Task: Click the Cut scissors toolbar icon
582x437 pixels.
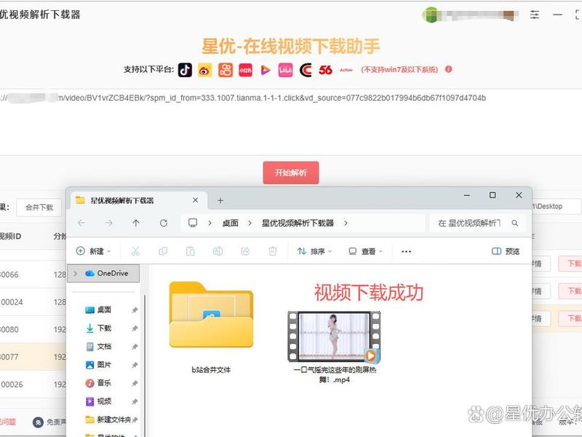Action: pos(135,251)
